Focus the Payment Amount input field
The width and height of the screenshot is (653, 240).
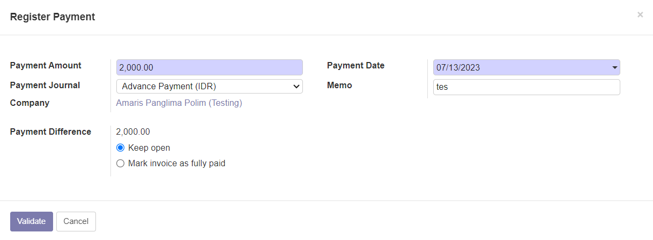click(x=209, y=67)
